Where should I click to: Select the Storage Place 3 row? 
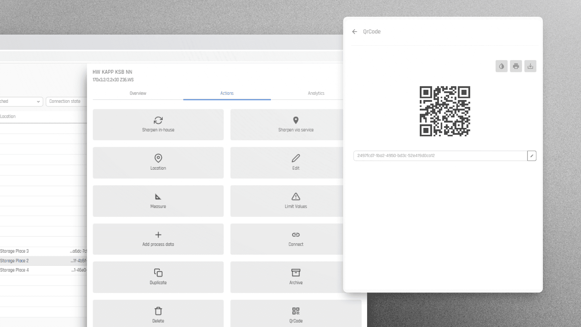coord(43,251)
